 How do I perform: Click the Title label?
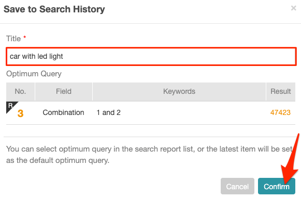pyautogui.click(x=13, y=39)
